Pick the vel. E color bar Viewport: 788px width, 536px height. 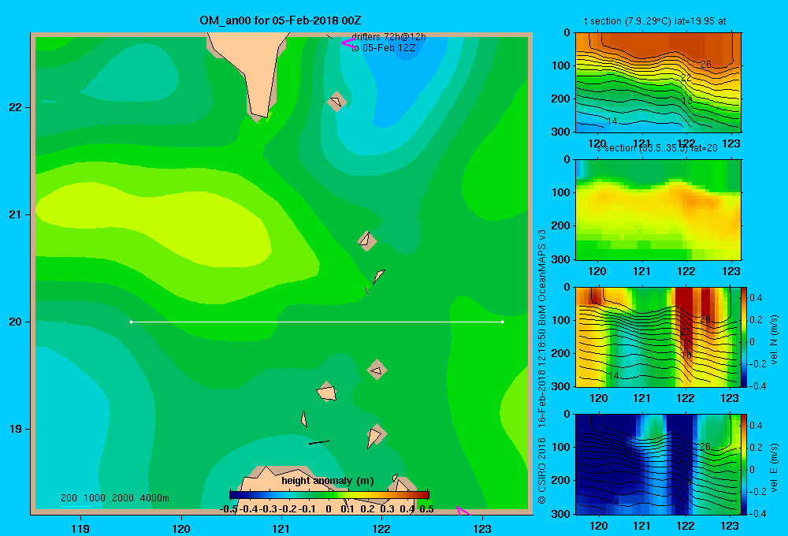pyautogui.click(x=745, y=464)
